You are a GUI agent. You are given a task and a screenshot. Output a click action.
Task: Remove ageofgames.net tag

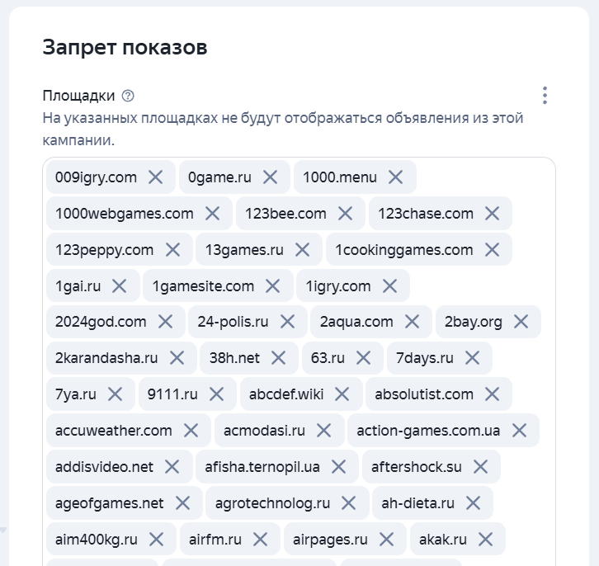point(182,503)
